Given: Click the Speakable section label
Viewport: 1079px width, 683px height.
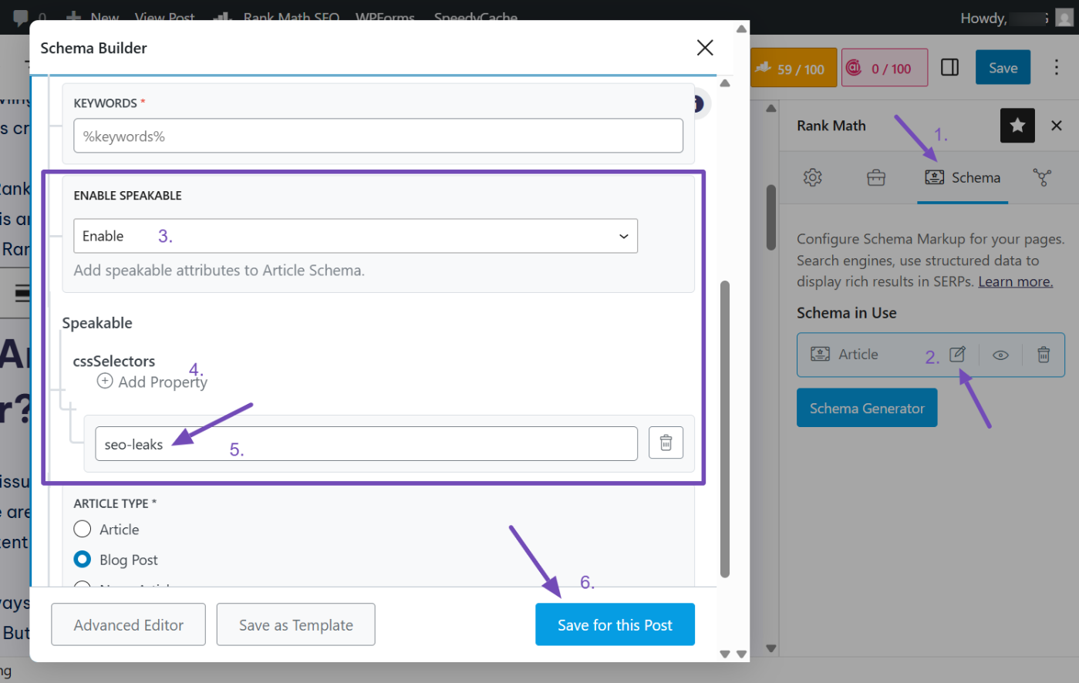Looking at the screenshot, I should (97, 323).
